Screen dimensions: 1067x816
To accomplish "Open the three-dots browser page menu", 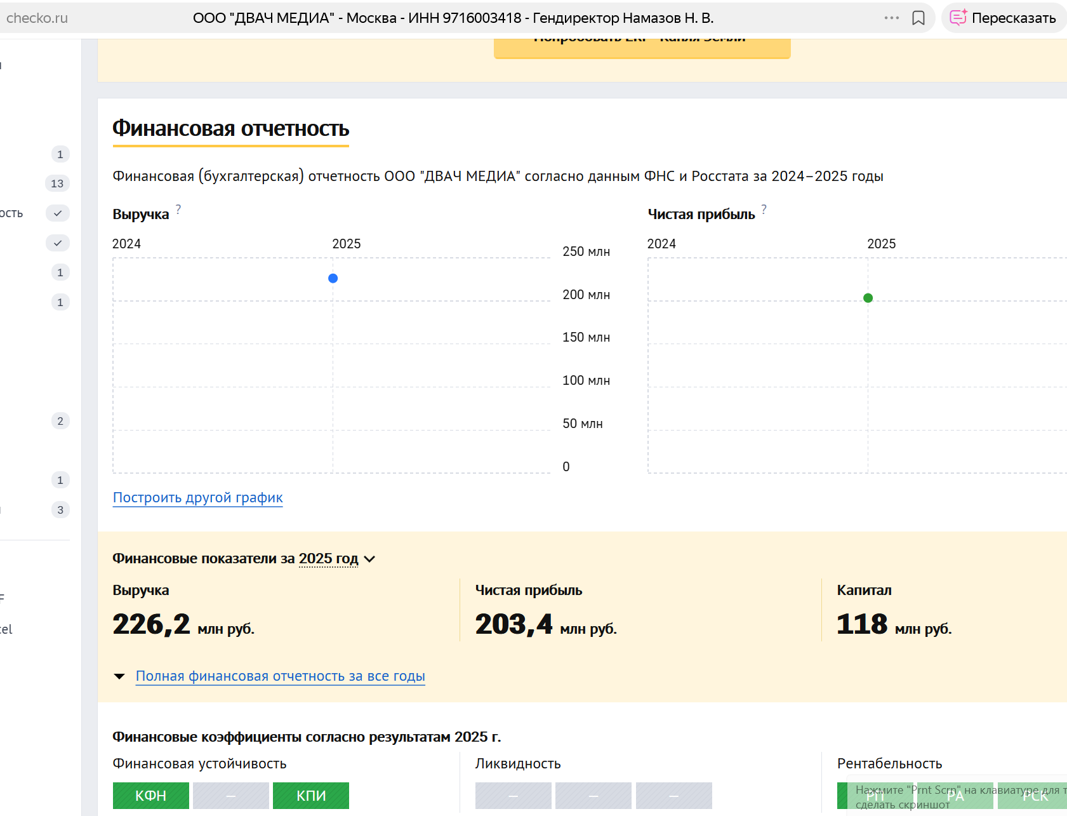I will 891,18.
